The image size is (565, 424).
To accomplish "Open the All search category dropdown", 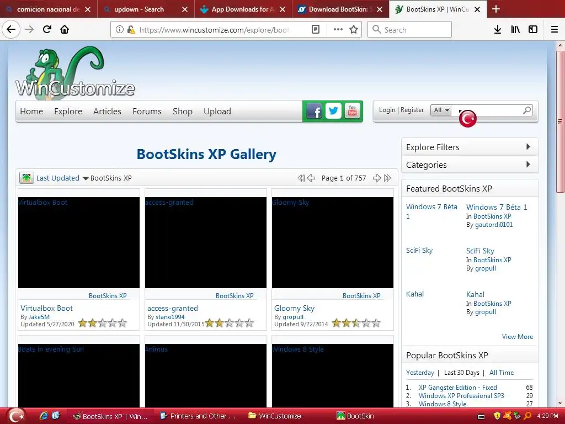I will (441, 110).
